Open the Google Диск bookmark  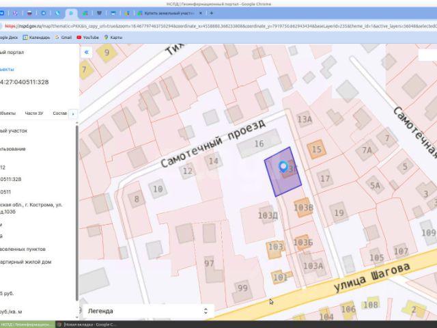pos(8,38)
